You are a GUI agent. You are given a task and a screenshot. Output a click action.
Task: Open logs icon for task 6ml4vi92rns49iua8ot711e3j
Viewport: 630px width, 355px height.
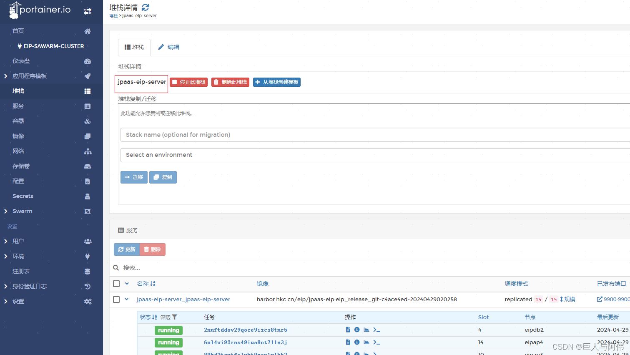click(x=348, y=342)
